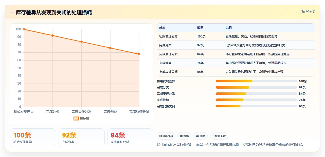Open the 100条 初始发现差异 stat card
Image resolution: width=325 pixels, height=157 pixels.
coord(33,138)
